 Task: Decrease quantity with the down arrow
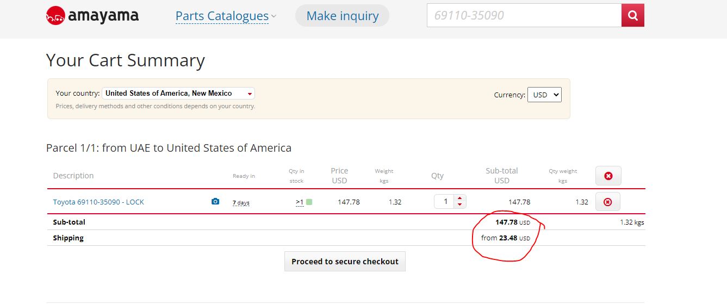[x=460, y=205]
